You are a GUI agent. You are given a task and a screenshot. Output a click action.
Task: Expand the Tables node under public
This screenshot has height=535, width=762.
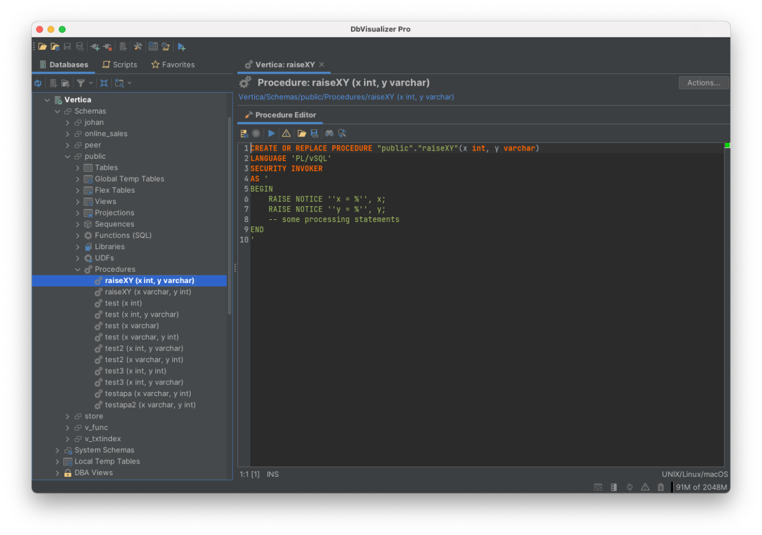click(x=77, y=168)
